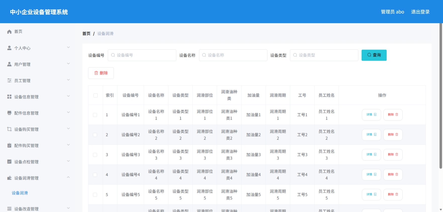Click the 设备润滑 breadcrumb text
The width and height of the screenshot is (443, 212).
click(105, 33)
